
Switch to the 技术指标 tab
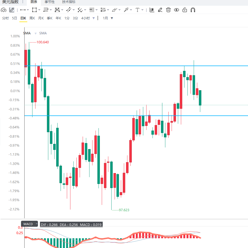69,2
